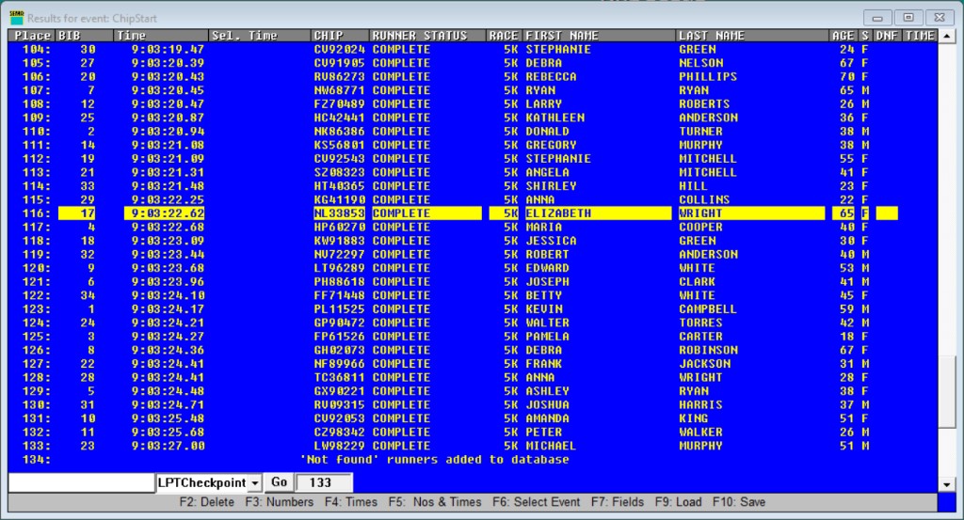Click last name ROBINSON
964x520 pixels.
[708, 351]
